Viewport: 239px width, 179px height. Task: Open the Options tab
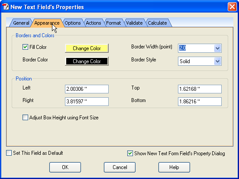(73, 23)
